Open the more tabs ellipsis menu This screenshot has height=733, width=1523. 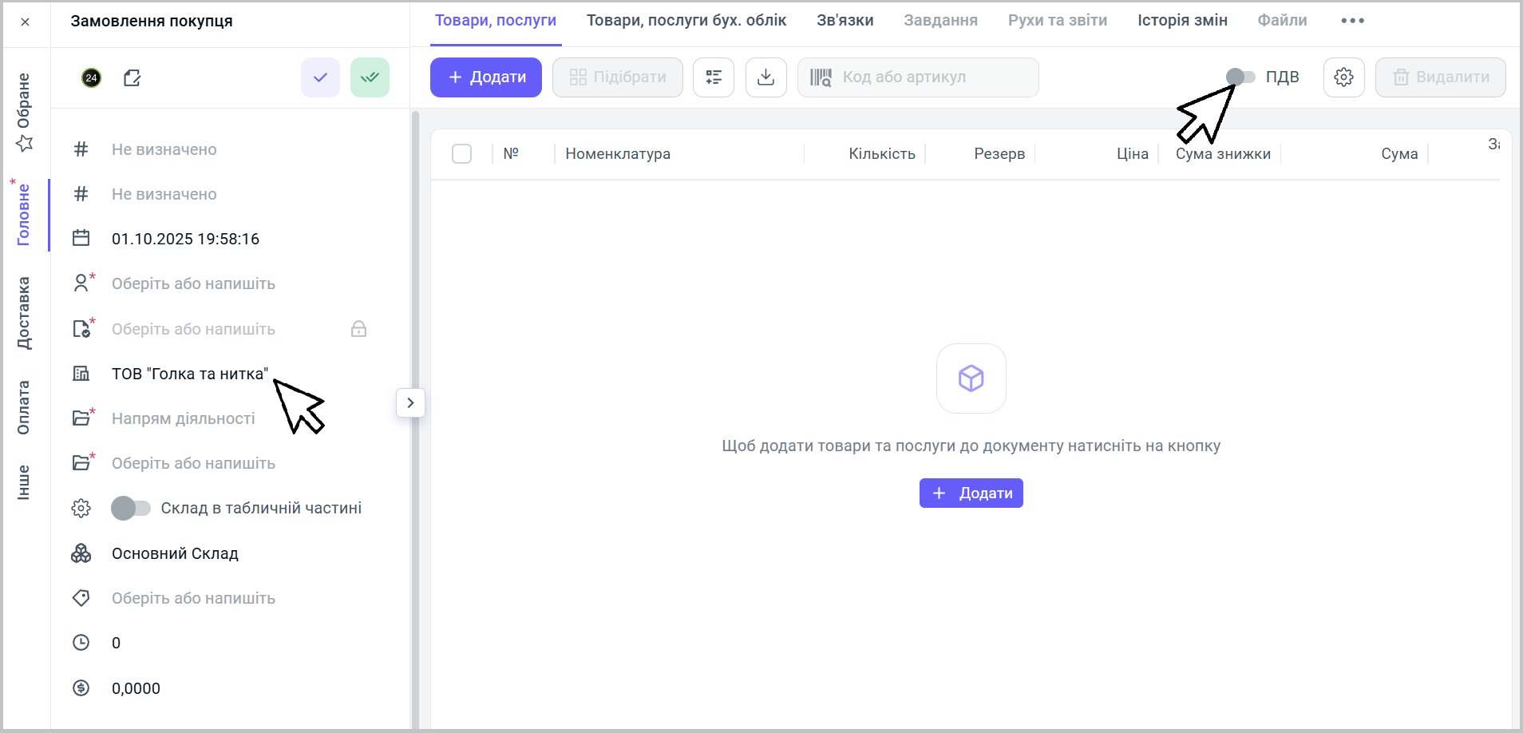tap(1352, 21)
